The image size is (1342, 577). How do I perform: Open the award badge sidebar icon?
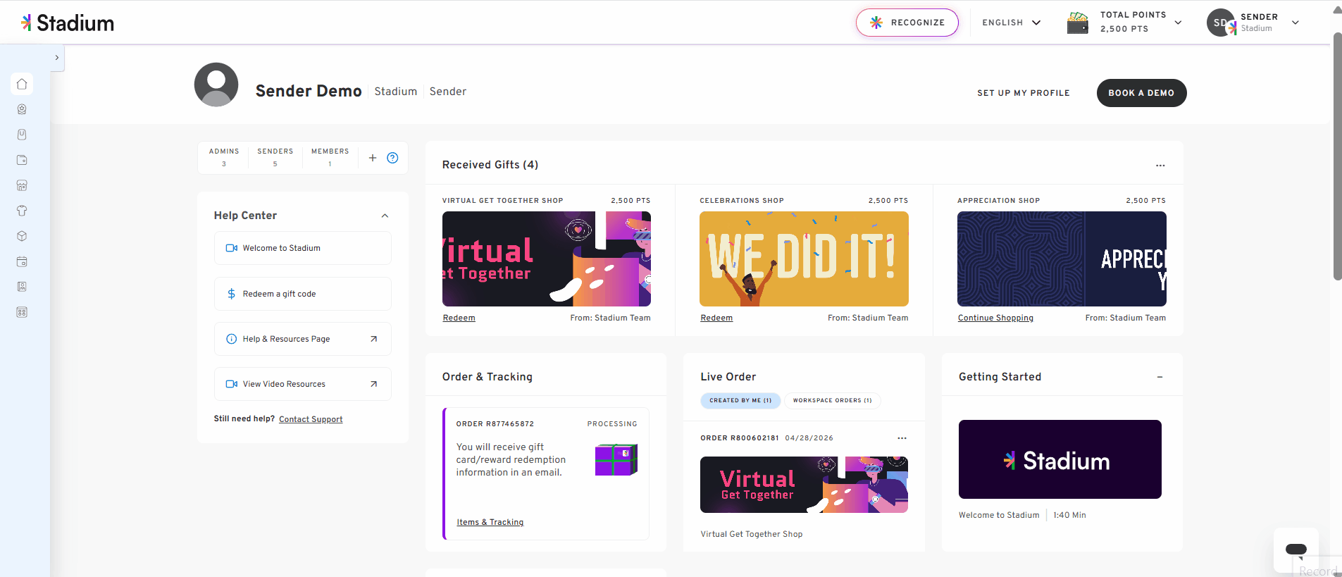click(22, 109)
